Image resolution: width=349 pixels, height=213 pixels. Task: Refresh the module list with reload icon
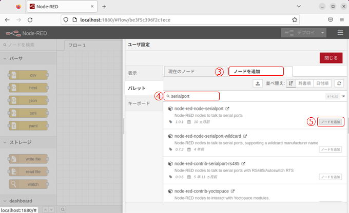[x=339, y=83]
